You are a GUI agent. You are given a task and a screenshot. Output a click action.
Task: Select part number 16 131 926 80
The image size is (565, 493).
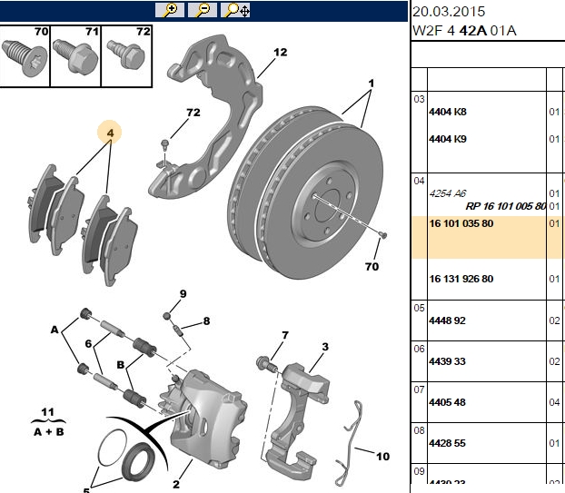point(461,279)
